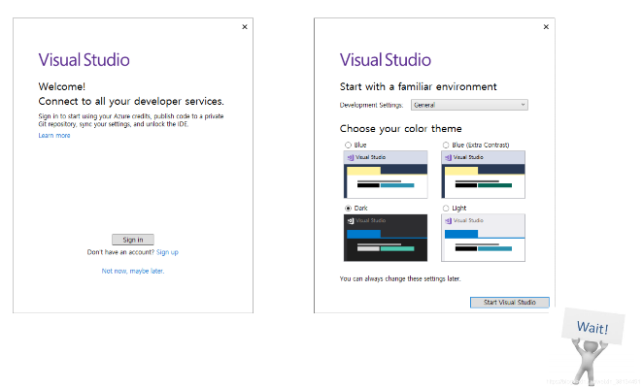Click the Blue theme preview body
Viewport: 643px width, 388px height.
tap(386, 179)
